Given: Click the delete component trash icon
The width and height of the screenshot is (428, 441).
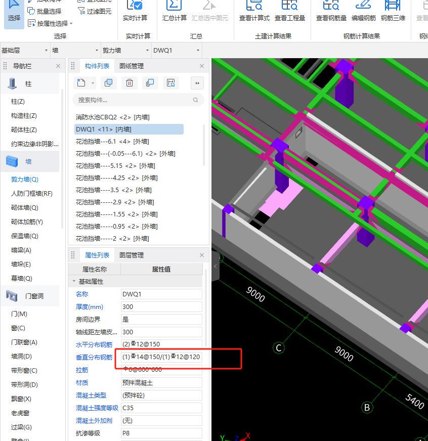Looking at the screenshot, I should [x=130, y=83].
